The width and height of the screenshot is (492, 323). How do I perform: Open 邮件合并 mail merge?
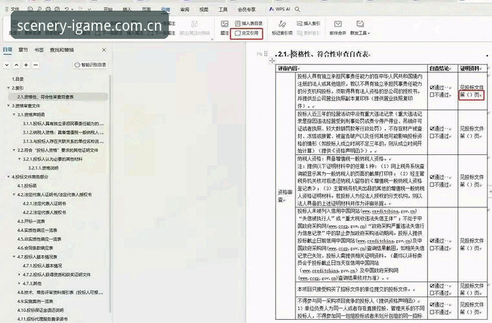pyautogui.click(x=338, y=28)
